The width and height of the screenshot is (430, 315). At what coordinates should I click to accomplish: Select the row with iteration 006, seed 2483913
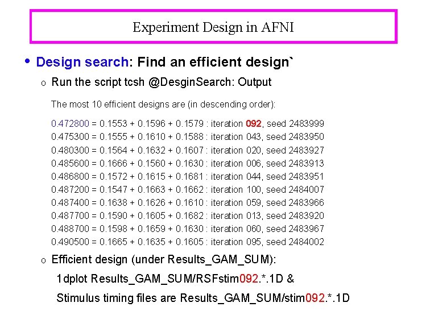tap(188, 163)
